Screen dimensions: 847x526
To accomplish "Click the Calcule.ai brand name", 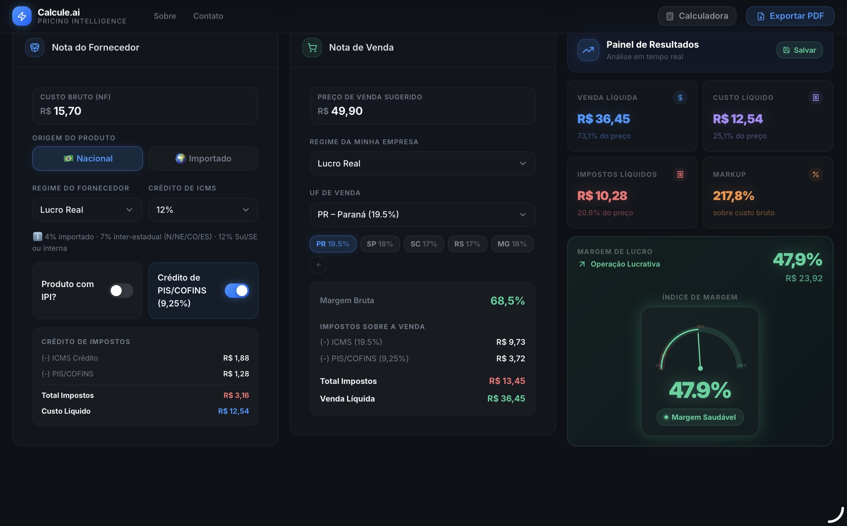I will pos(59,12).
